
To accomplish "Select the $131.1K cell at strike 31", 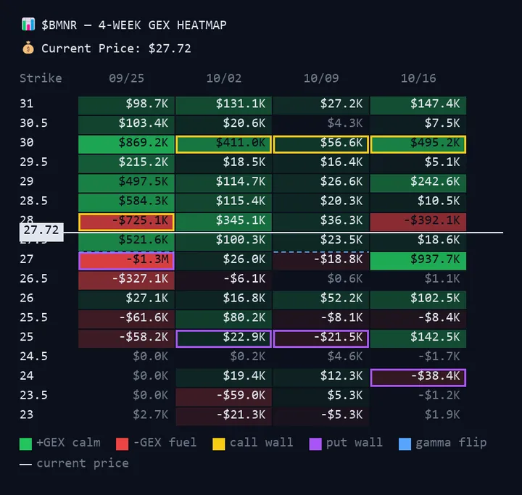I will coord(223,106).
